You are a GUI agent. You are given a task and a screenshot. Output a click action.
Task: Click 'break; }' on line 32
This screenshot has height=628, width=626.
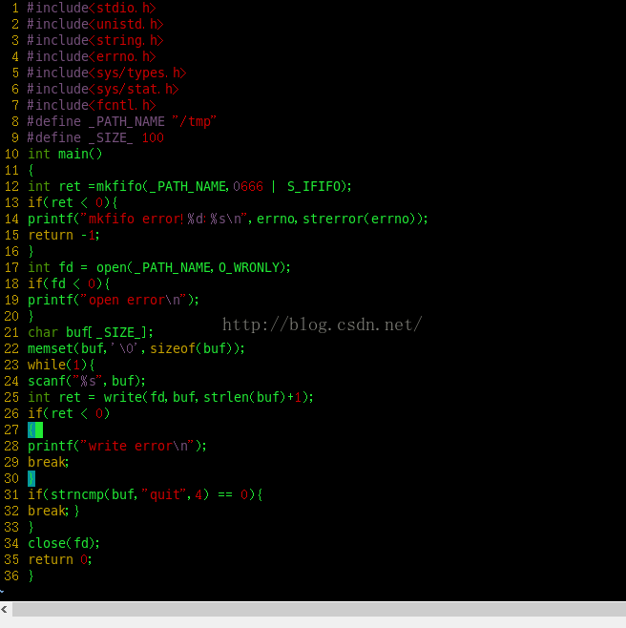point(53,511)
